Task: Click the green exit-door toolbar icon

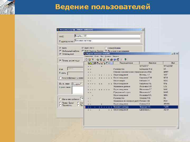Action: tap(126, 59)
